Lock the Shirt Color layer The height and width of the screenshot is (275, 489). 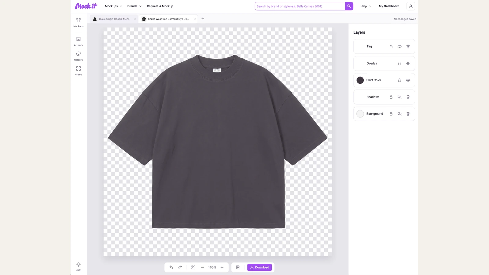(399, 80)
